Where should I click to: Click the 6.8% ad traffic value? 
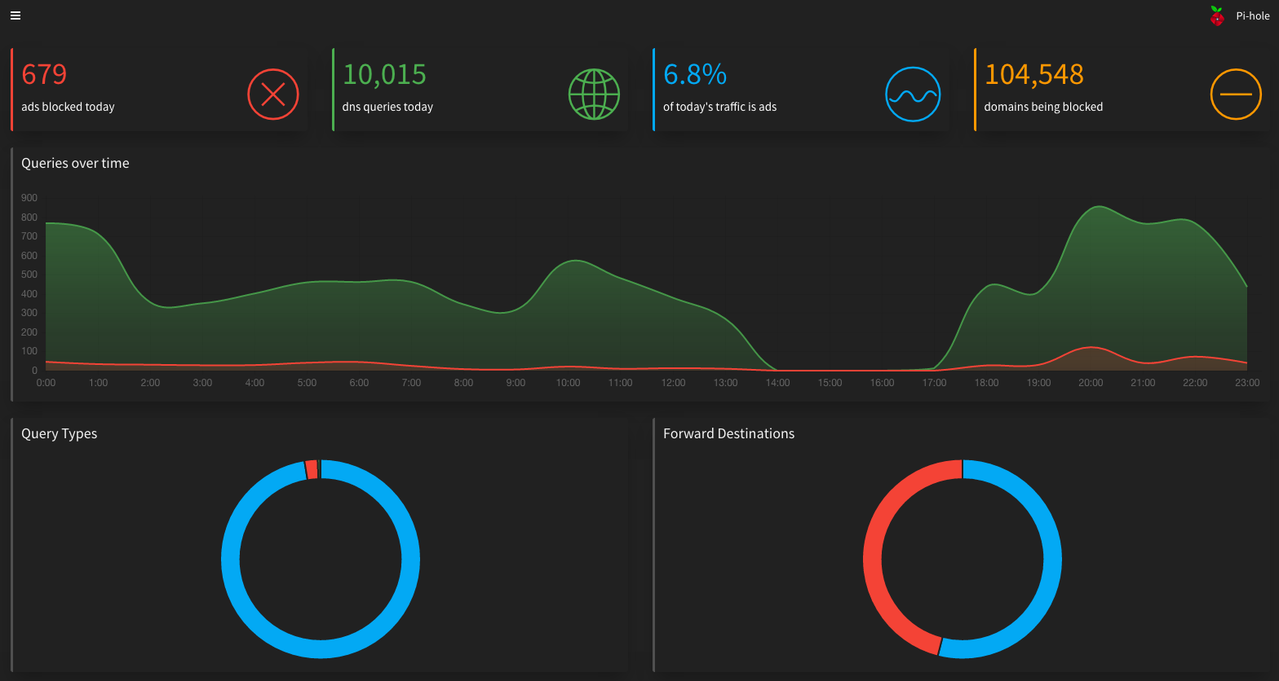coord(694,74)
